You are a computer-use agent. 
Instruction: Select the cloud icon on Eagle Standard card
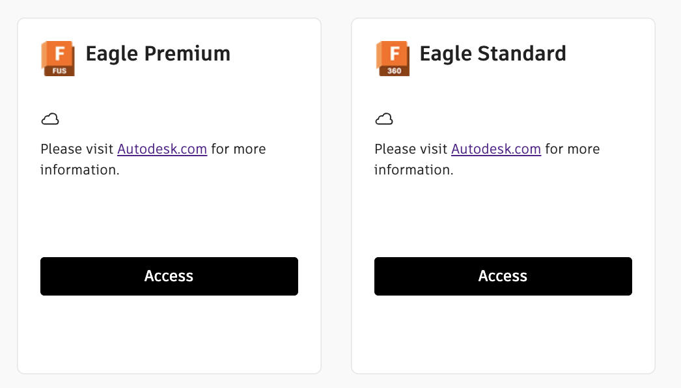coord(384,118)
